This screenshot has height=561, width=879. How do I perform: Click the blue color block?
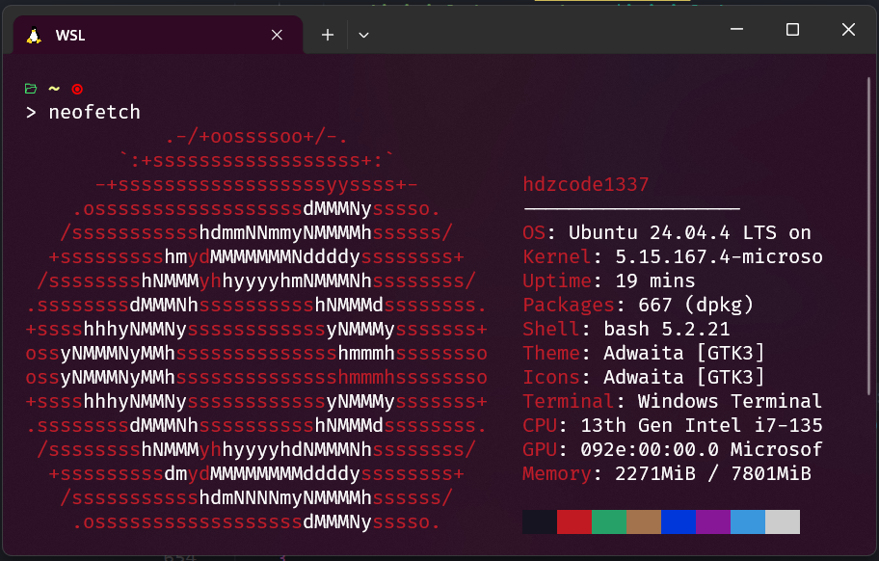click(x=679, y=521)
